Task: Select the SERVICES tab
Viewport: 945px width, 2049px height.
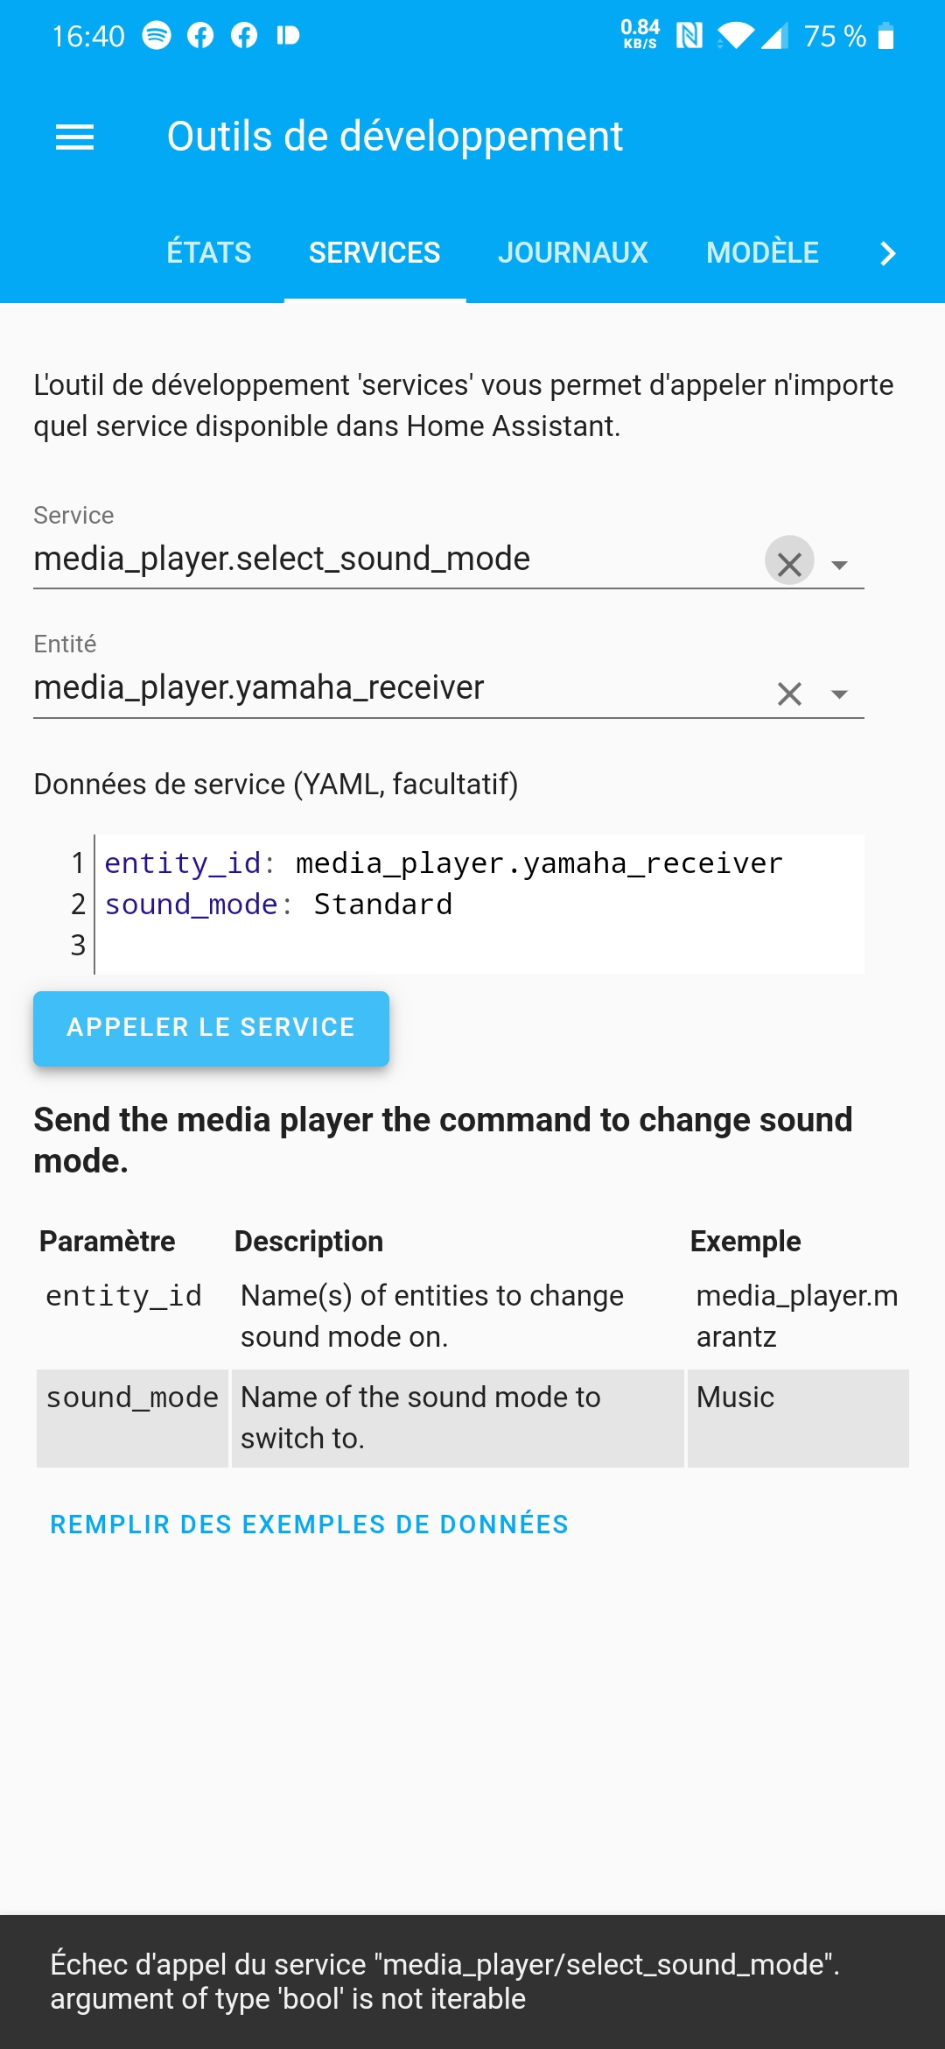Action: (374, 253)
